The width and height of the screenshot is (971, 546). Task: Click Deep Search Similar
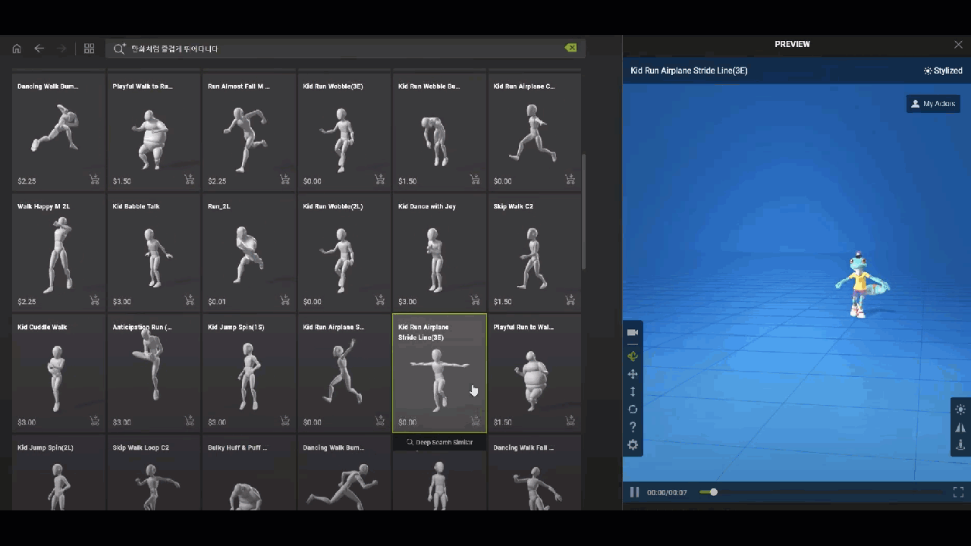click(x=439, y=442)
